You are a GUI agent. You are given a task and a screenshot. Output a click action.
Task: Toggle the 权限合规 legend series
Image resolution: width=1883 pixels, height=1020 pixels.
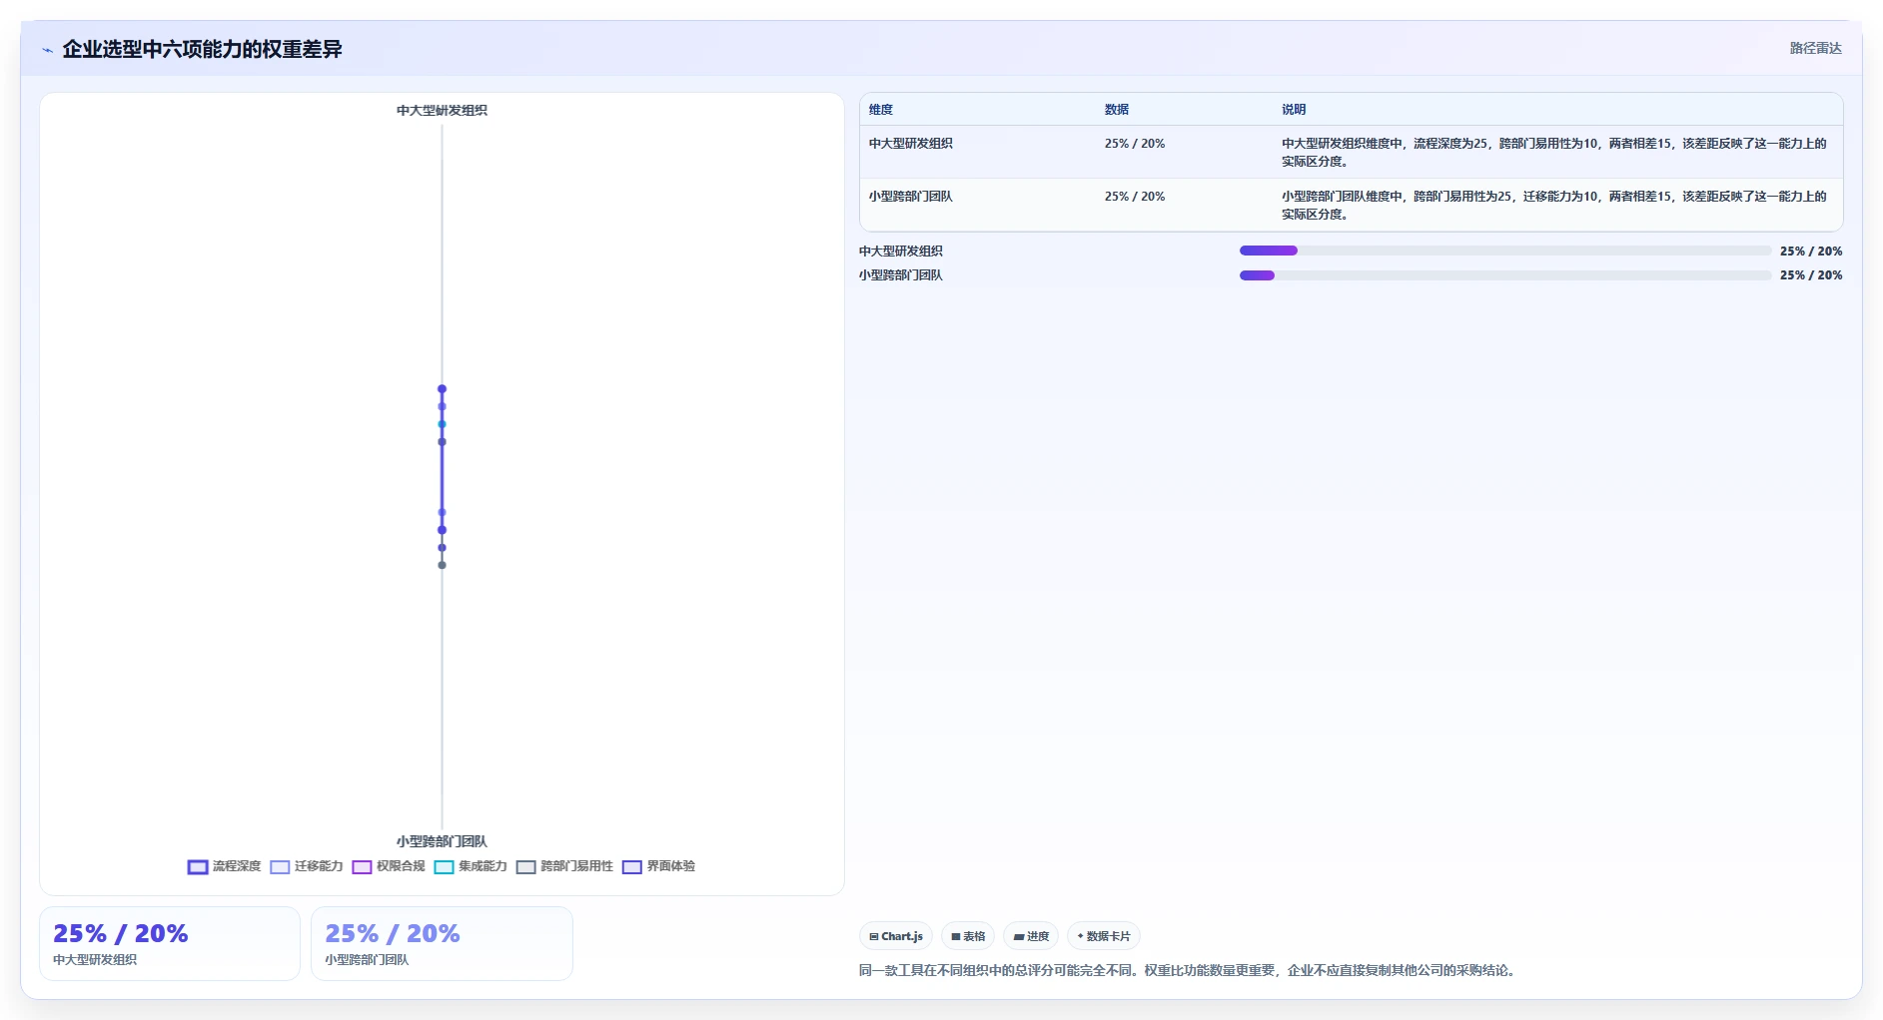pos(389,866)
